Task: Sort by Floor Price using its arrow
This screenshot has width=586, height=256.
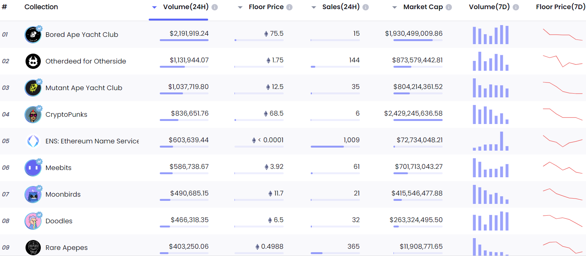Action: [240, 7]
